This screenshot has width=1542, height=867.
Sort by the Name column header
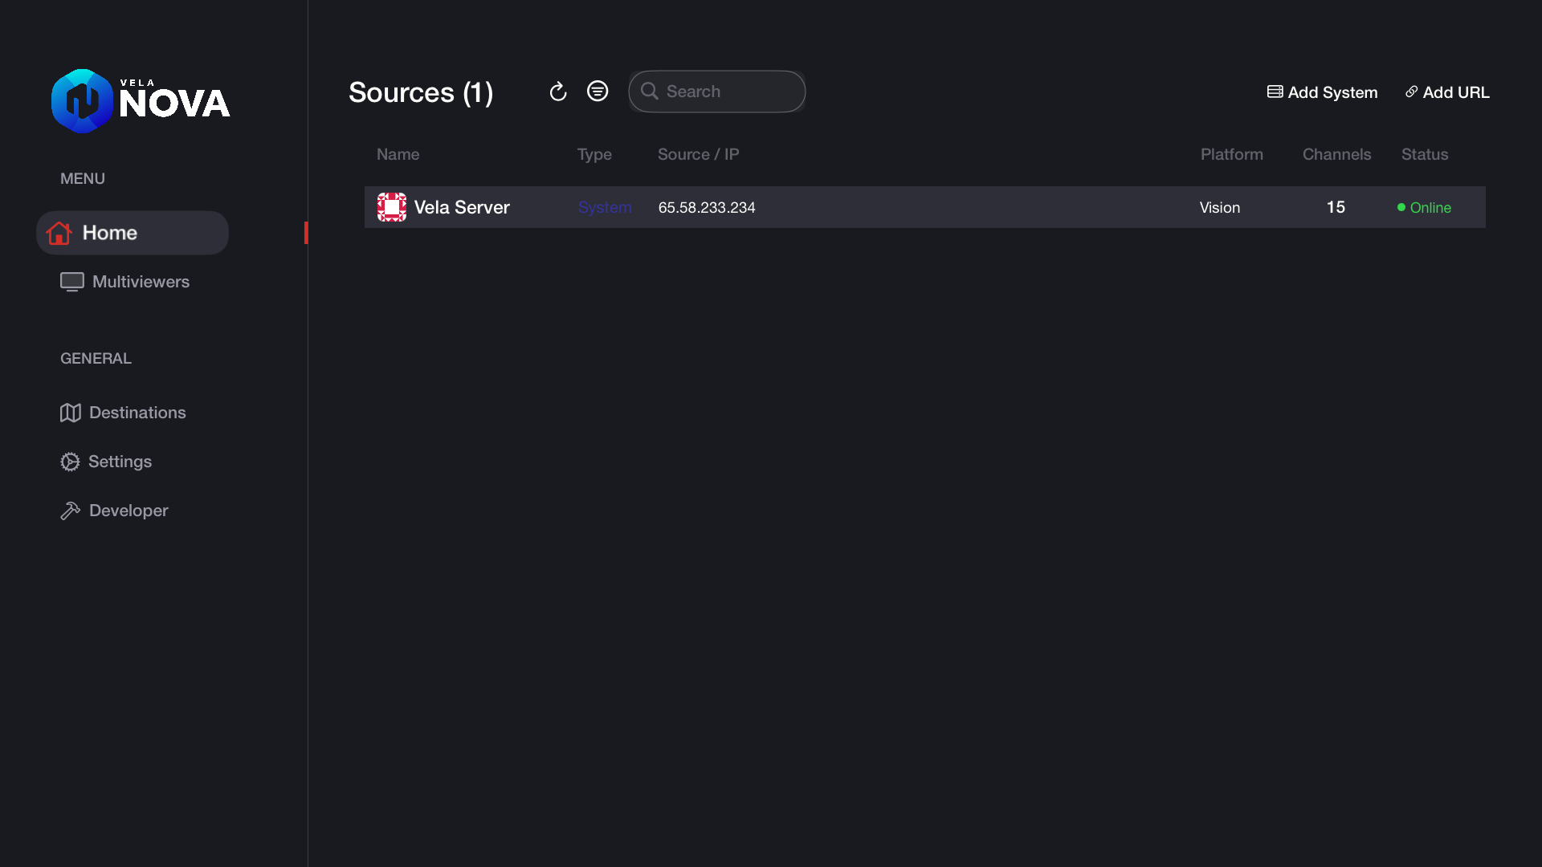click(x=398, y=154)
